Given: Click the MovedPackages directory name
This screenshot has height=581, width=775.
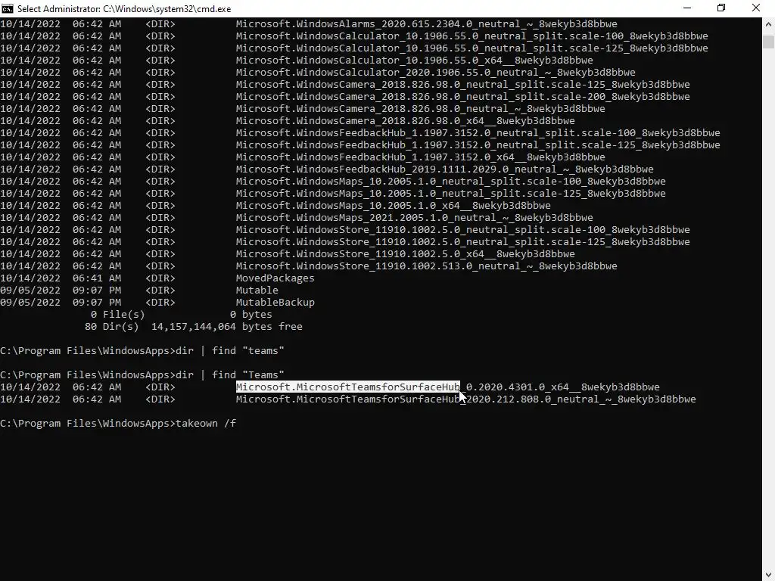Looking at the screenshot, I should point(275,278).
